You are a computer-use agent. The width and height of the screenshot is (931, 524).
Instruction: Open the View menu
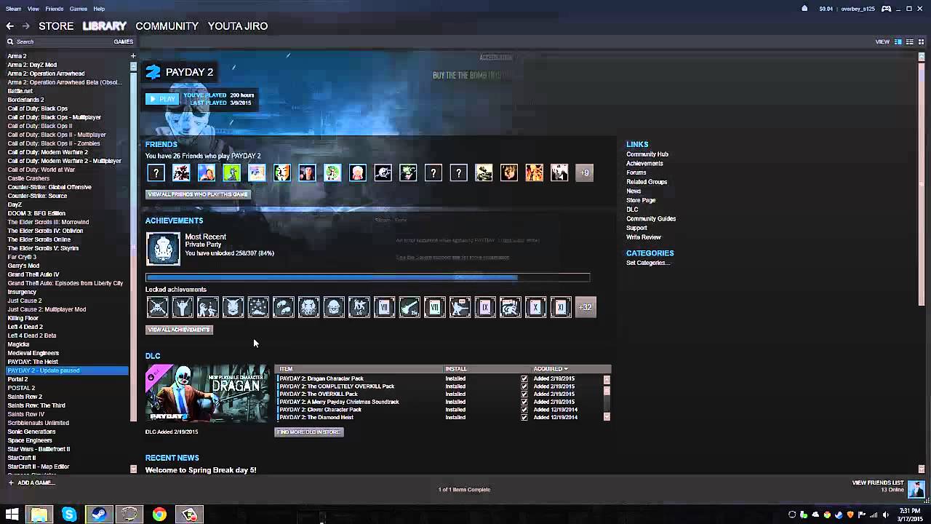33,9
